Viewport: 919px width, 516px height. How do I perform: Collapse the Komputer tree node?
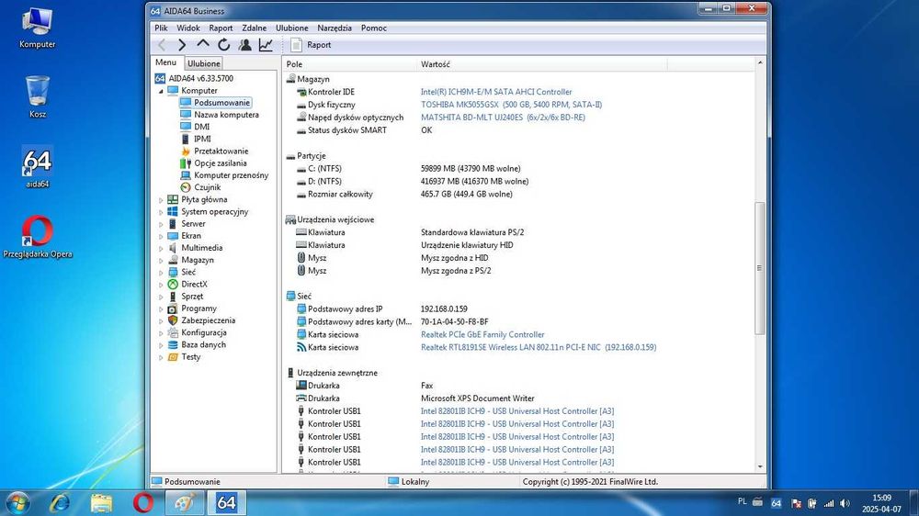[x=161, y=91]
